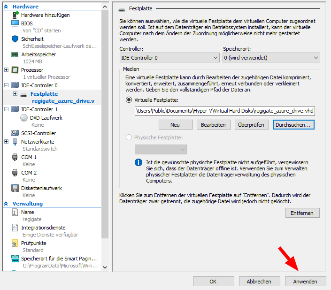Expand the Festplatte tree node
The width and height of the screenshot is (331, 290).
[x=15, y=93]
